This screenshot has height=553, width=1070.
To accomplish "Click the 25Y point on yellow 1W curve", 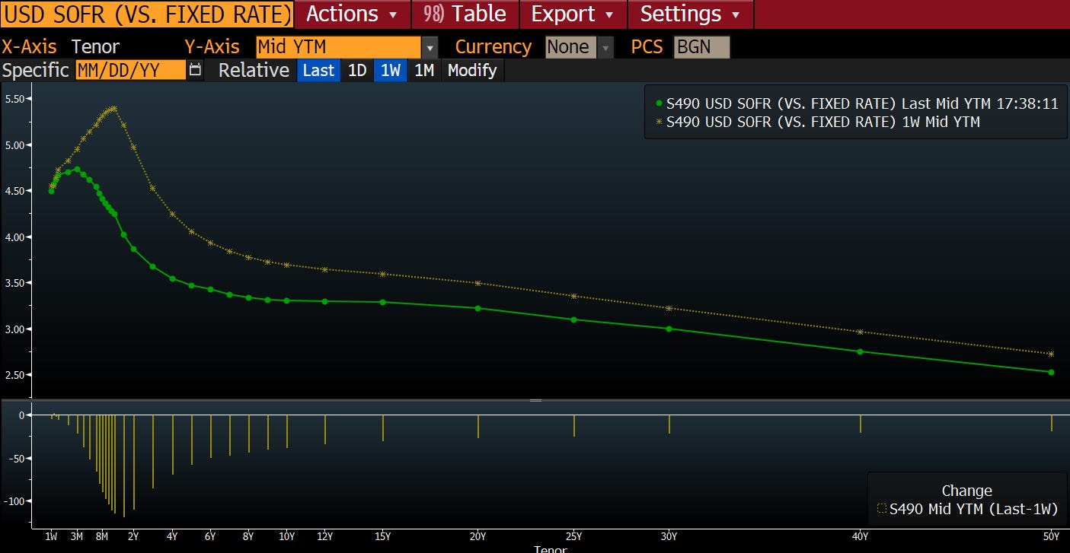I will click(x=573, y=296).
